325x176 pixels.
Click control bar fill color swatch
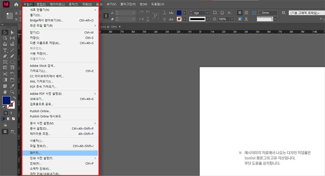179,13
